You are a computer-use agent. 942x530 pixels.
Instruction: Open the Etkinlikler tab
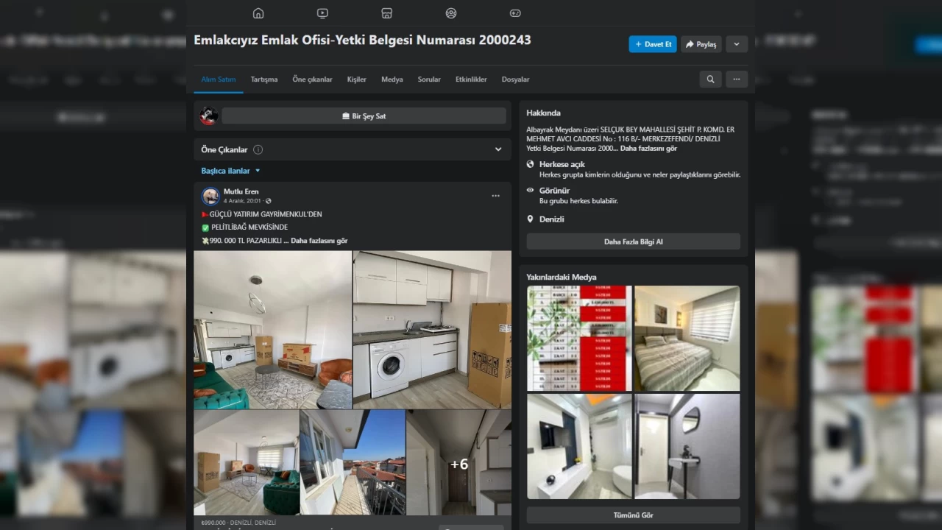471,79
